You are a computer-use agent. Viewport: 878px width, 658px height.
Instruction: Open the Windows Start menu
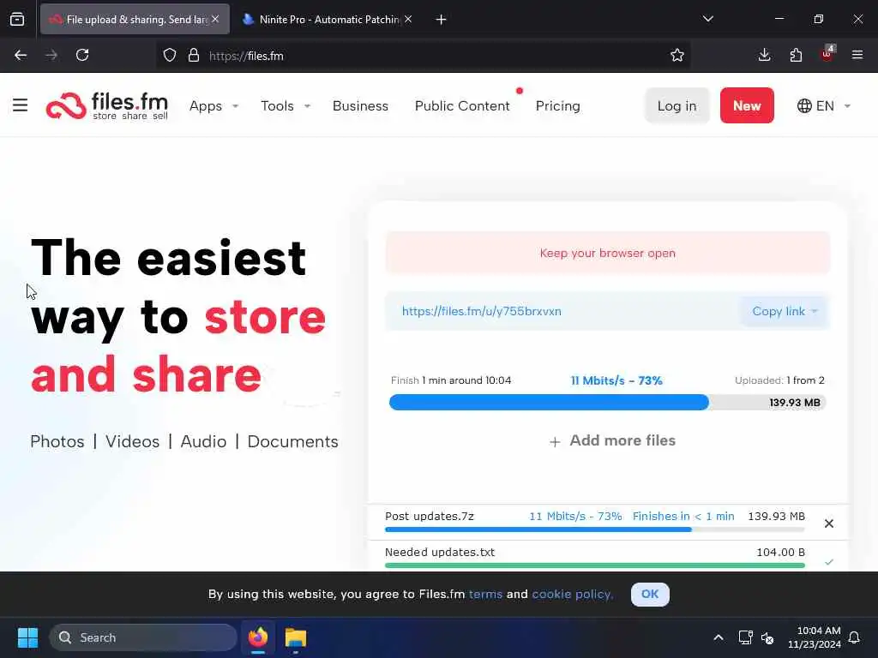click(27, 637)
